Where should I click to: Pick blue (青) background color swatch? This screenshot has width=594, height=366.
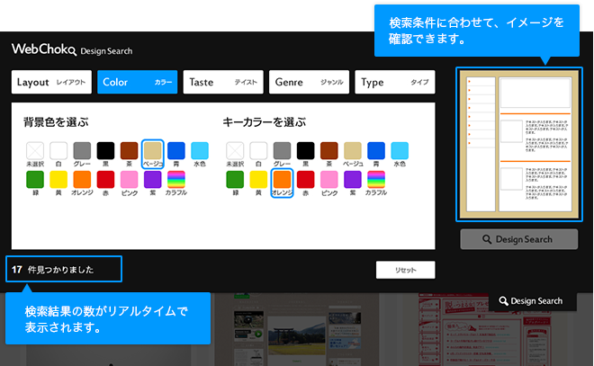[x=176, y=150]
